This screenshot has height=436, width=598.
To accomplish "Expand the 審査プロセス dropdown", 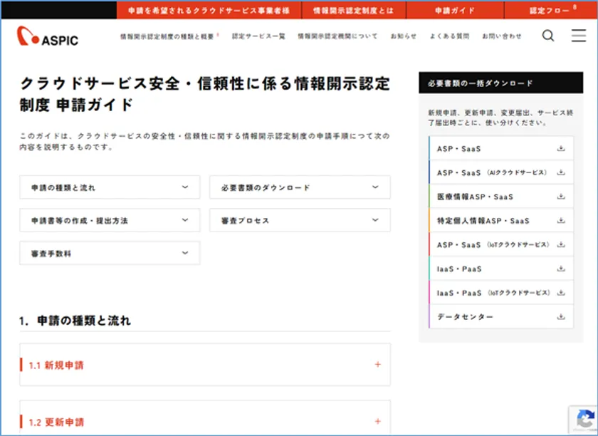I will [x=300, y=221].
